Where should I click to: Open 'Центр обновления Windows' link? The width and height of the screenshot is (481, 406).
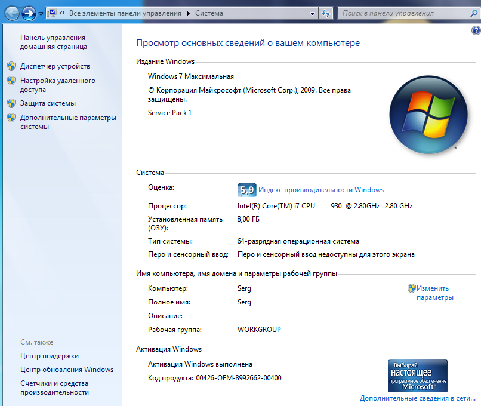pyautogui.click(x=67, y=370)
